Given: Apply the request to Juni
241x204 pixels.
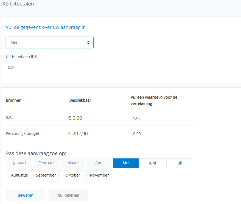Looking at the screenshot, I should pos(152,163).
